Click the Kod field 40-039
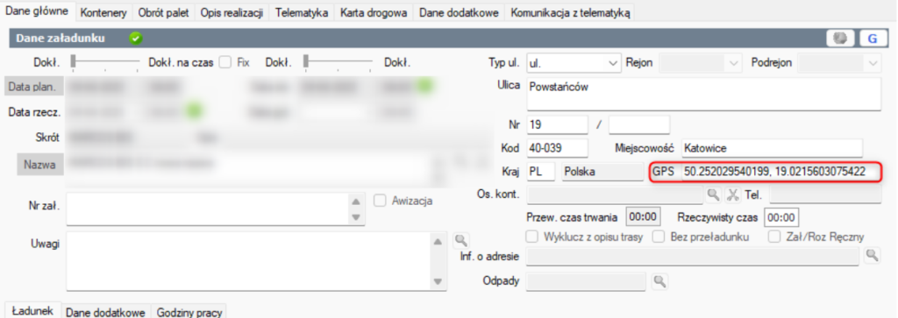Viewport: 898px width, 318px height. [557, 147]
